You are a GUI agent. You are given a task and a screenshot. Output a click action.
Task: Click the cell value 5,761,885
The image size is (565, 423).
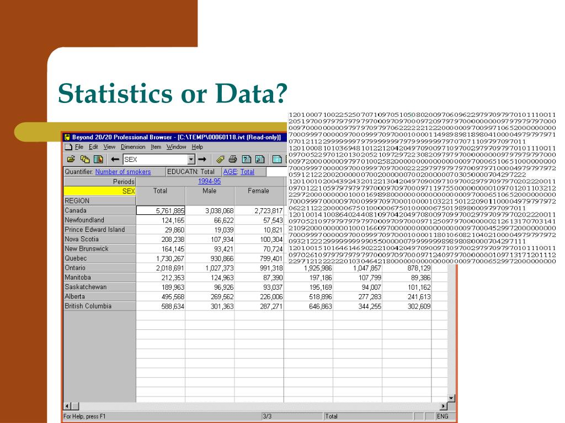161,210
